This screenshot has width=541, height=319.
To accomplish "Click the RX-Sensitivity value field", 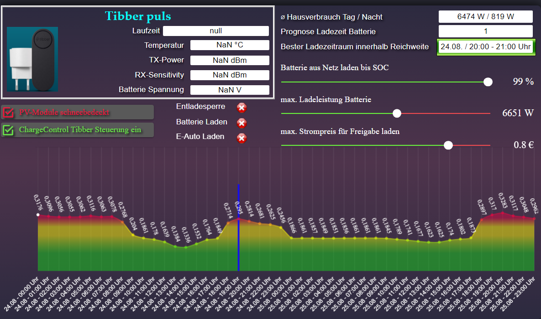I will coord(230,75).
